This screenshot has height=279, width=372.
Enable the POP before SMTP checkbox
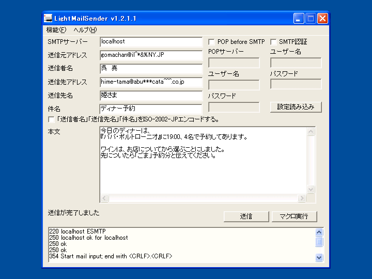pos(211,42)
